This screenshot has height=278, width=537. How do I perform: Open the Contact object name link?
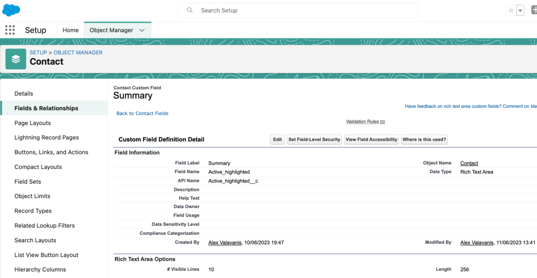pyautogui.click(x=469, y=163)
